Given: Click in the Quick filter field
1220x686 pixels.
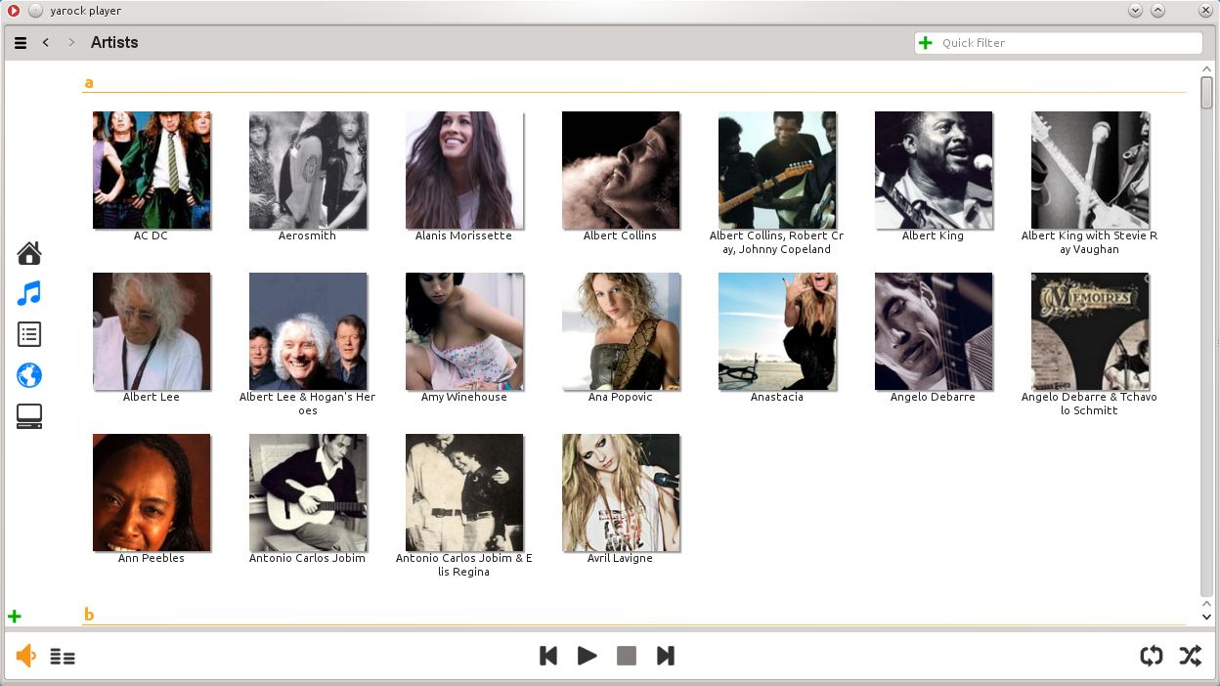Looking at the screenshot, I should [x=1066, y=43].
